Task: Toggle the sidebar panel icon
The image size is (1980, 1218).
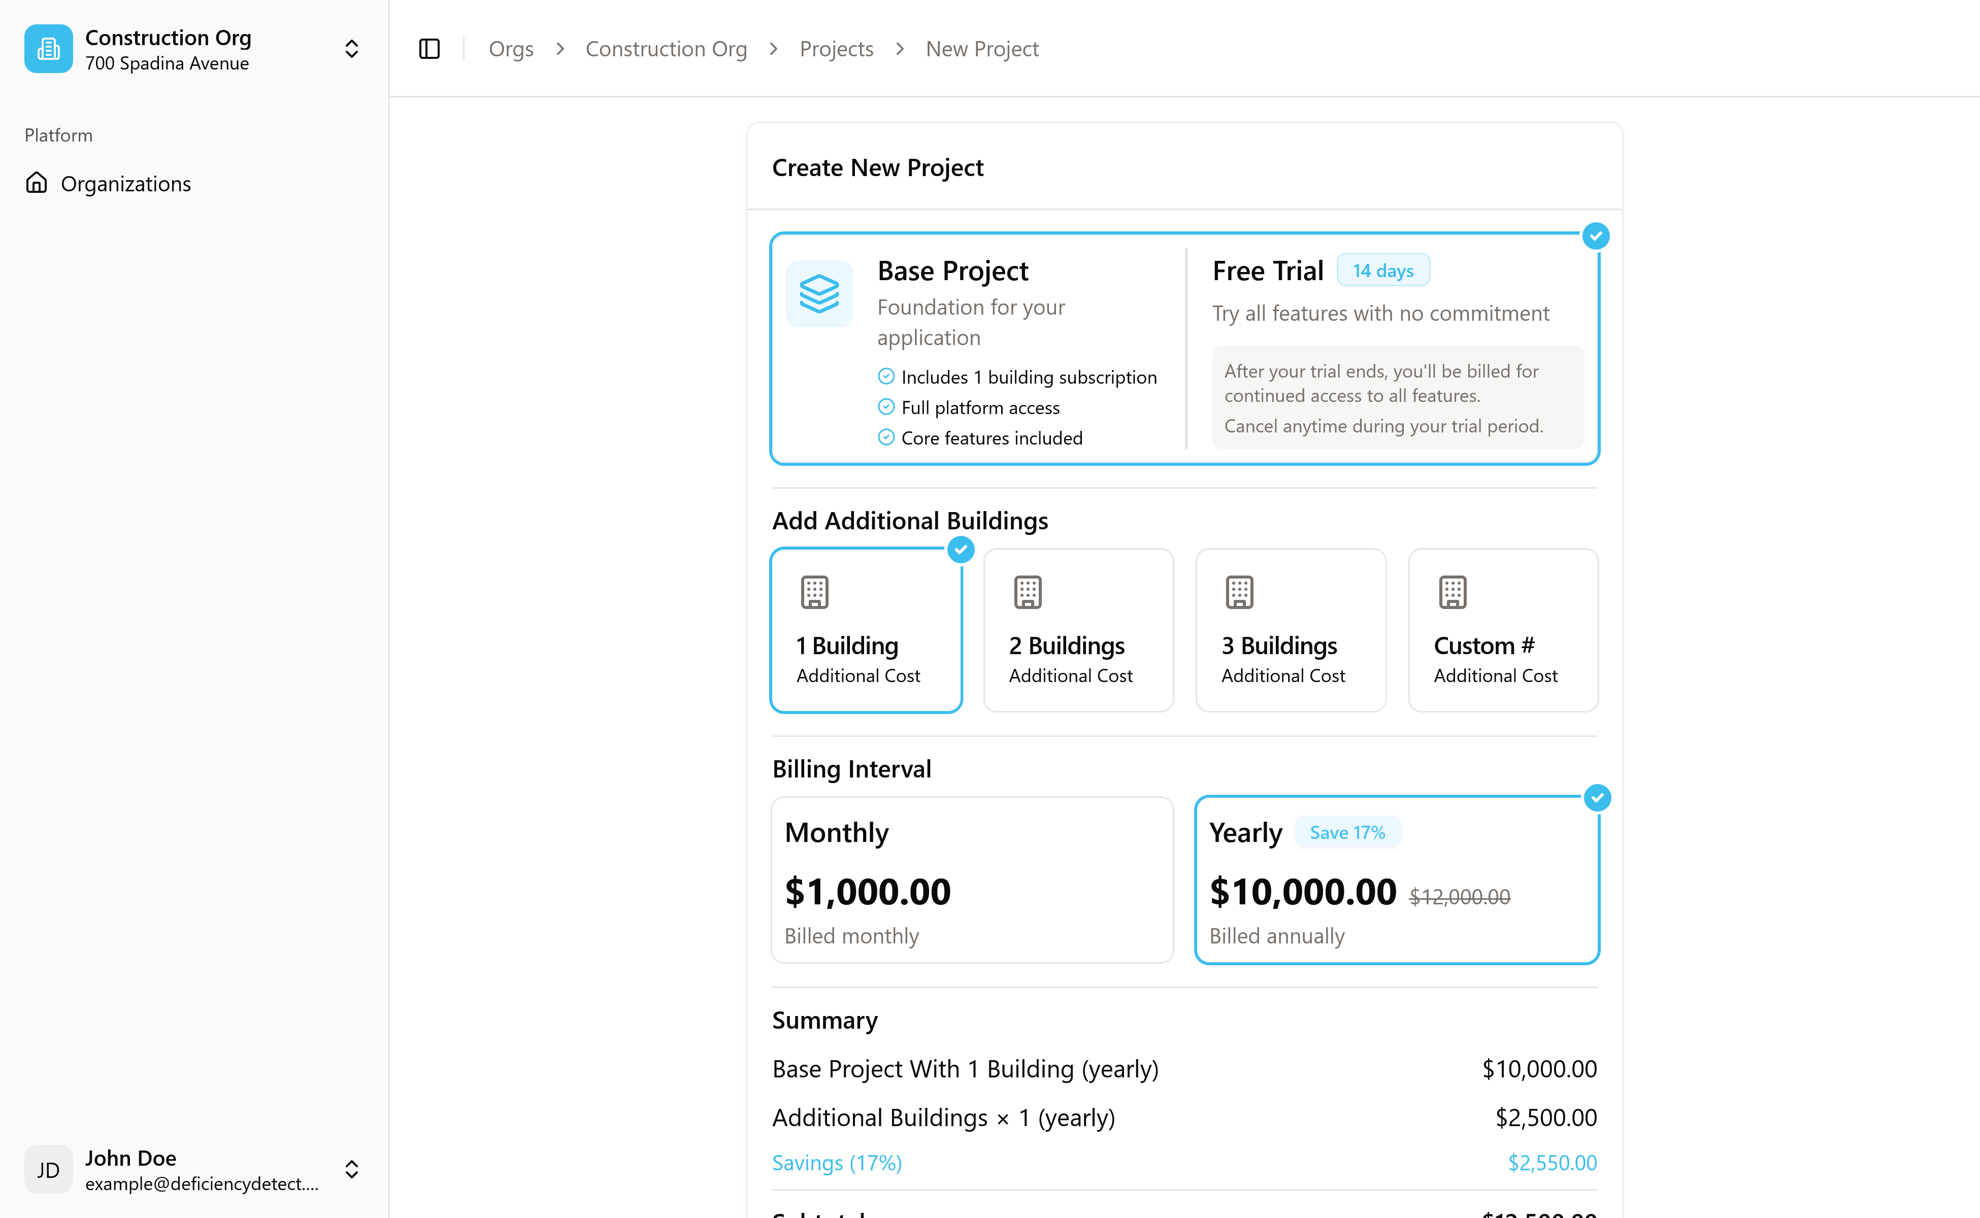Action: click(430, 49)
